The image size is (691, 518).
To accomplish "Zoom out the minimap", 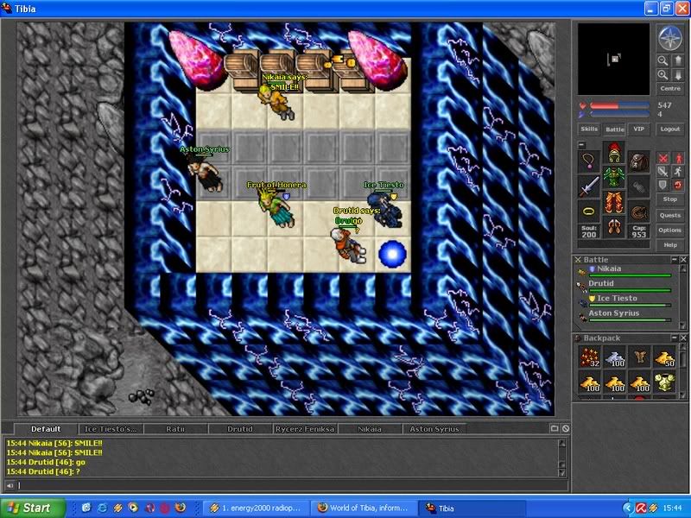I will point(662,60).
